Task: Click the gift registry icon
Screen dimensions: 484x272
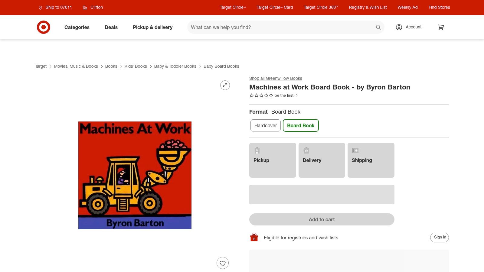Action: coord(254,238)
